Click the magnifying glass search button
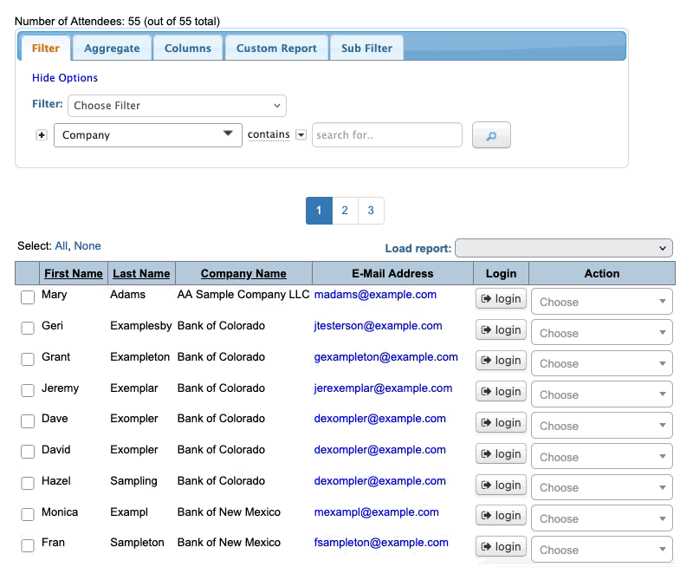Viewport: 693px width, 567px height. pos(491,135)
